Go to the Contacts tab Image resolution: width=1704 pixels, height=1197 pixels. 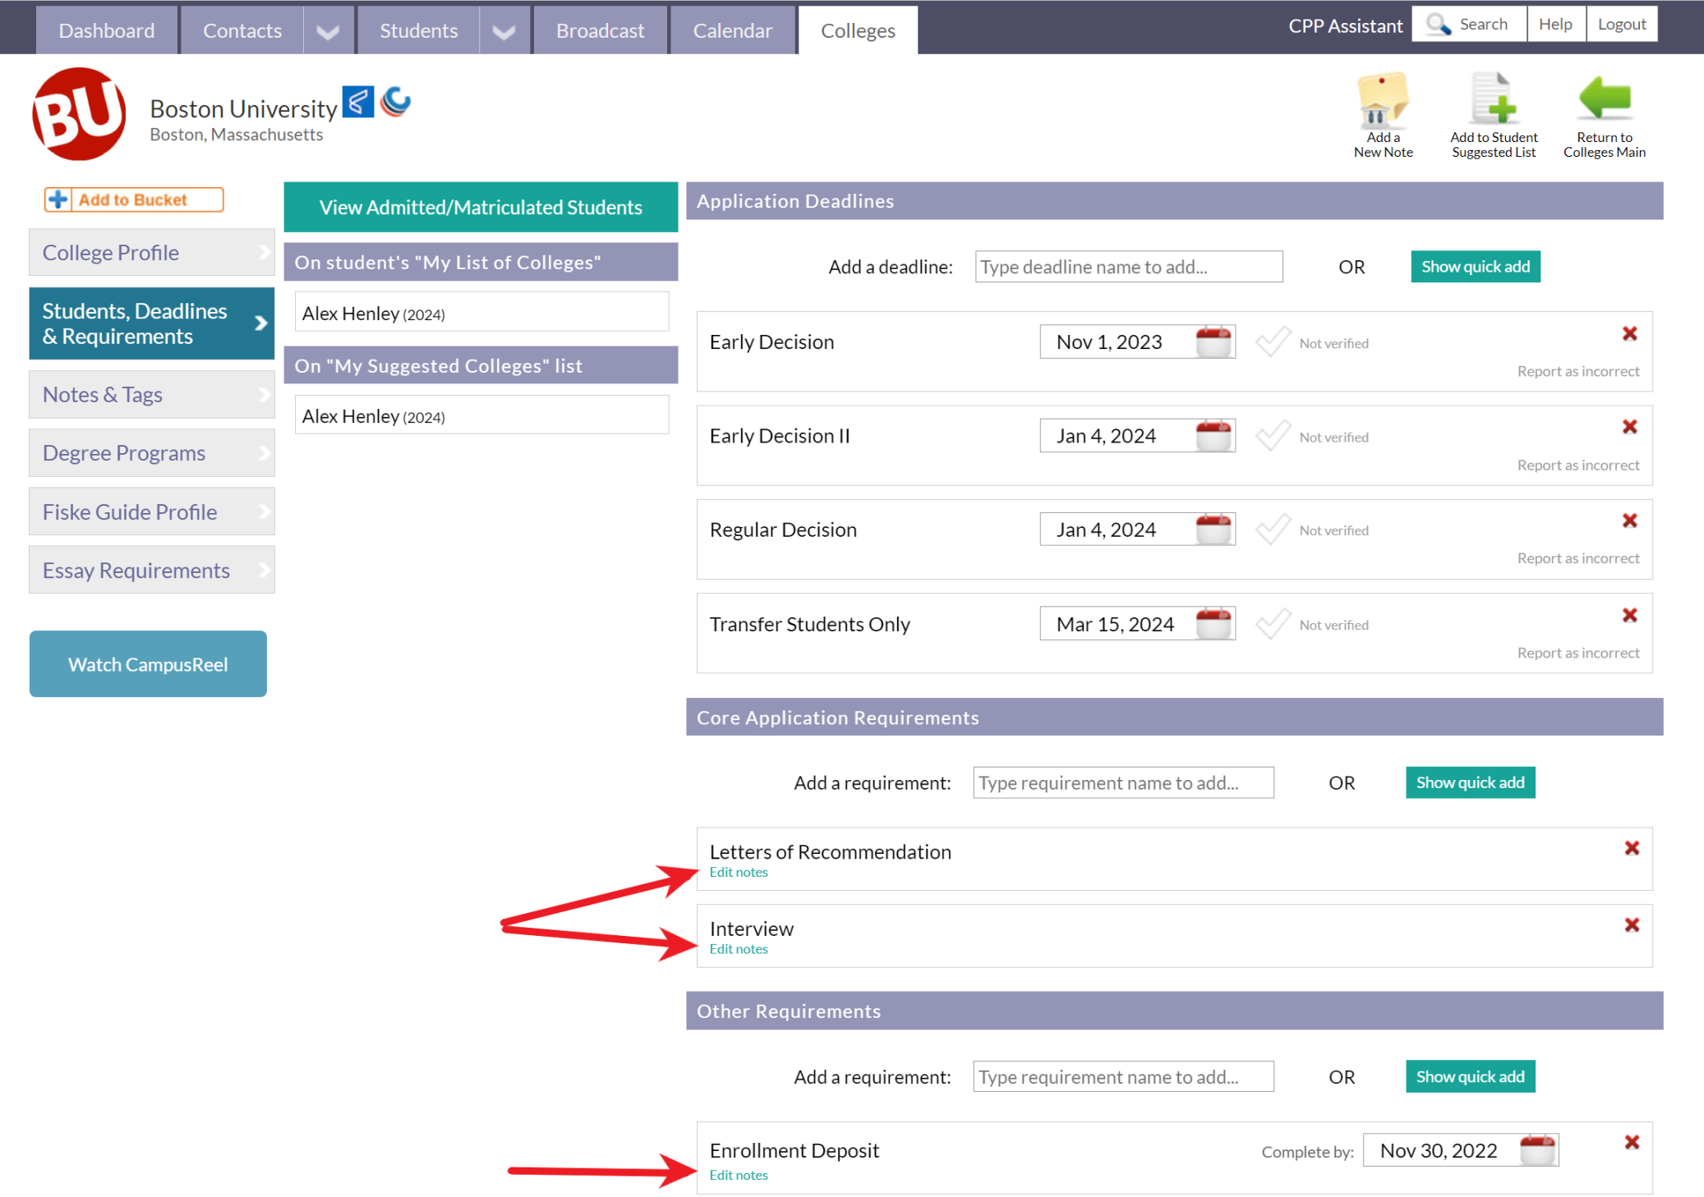tap(242, 31)
